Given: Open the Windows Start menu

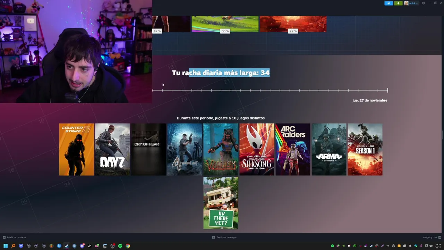Looking at the screenshot, I should 6,246.
